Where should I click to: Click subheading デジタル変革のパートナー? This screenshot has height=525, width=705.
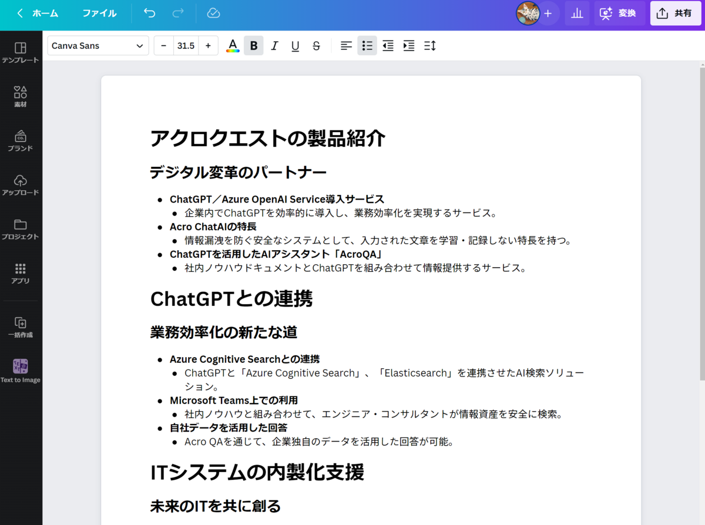[x=238, y=172]
